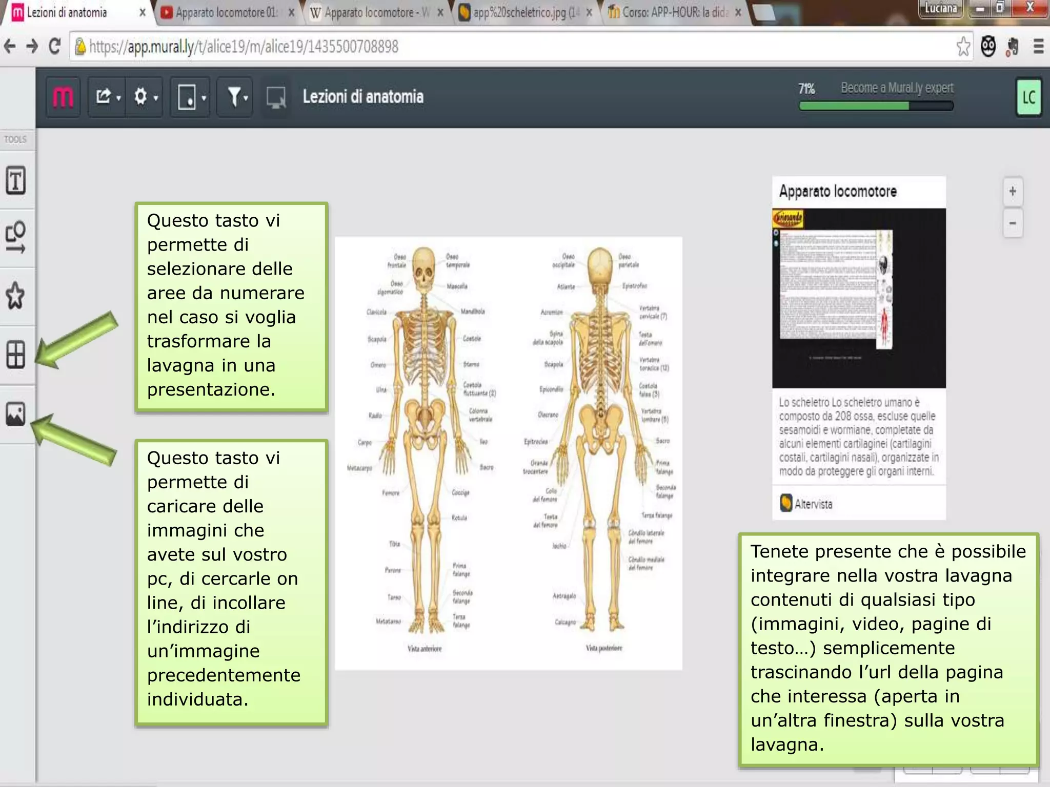Close the Apparato locomotore YouTube tab
The height and width of the screenshot is (787, 1050).
[291, 13]
